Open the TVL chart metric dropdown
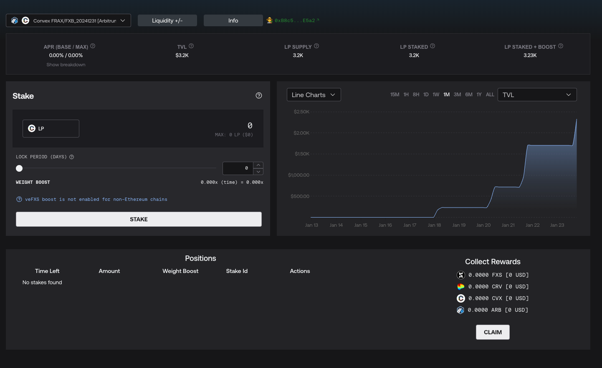 pyautogui.click(x=537, y=95)
